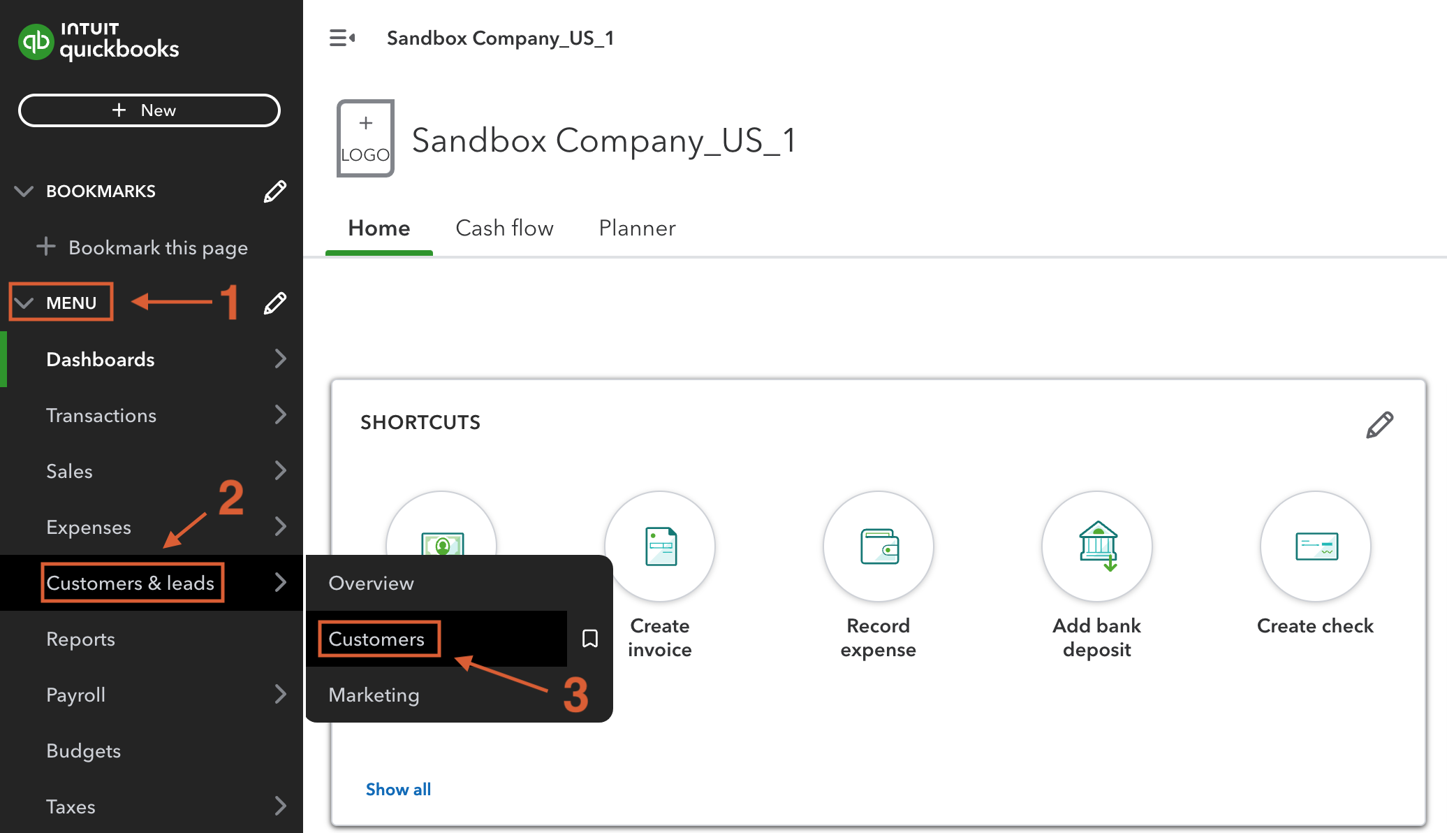Click Bookmark this page
Image resolution: width=1447 pixels, height=833 pixels.
tap(158, 247)
